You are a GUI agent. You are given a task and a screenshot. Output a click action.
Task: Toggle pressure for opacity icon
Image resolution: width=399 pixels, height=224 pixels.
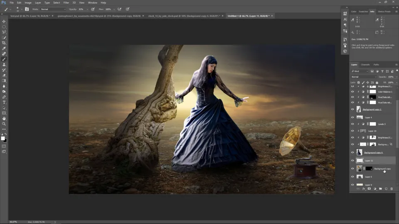(x=93, y=9)
